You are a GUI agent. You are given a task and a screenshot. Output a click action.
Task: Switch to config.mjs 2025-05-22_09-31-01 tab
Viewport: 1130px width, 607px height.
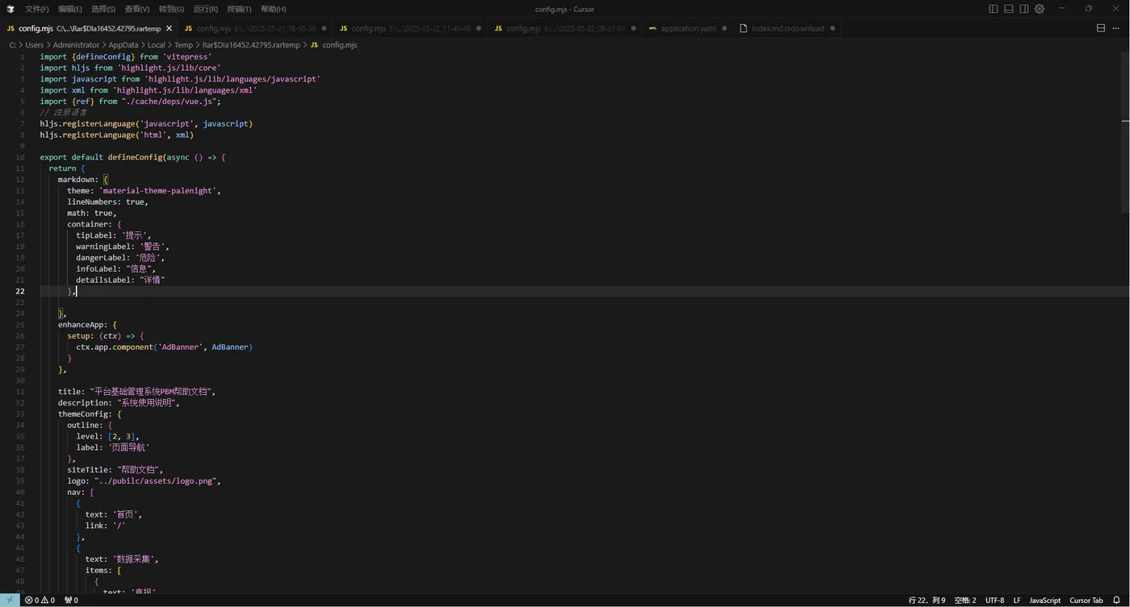(x=565, y=28)
